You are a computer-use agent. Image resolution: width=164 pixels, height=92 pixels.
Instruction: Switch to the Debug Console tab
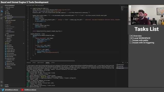point(40,63)
